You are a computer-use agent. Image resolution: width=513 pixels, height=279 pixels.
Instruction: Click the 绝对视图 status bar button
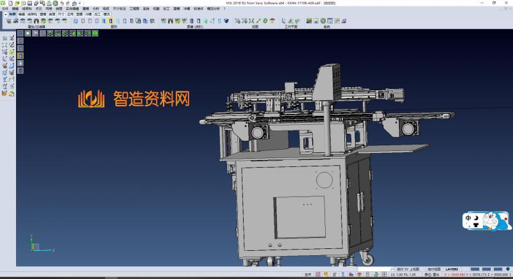click(434, 269)
